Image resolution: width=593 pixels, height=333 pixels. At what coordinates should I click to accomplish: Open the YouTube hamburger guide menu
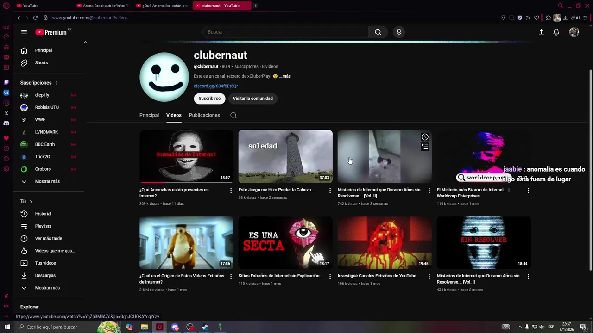click(x=24, y=32)
